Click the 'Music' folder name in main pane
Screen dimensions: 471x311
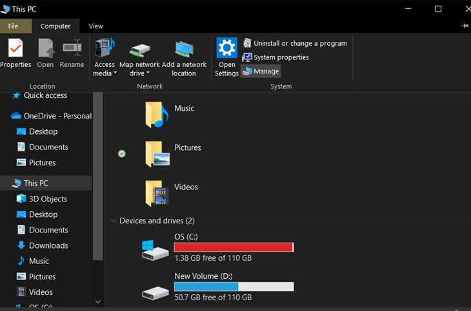[x=184, y=108]
